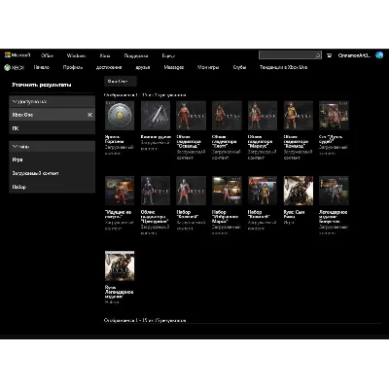
Task: Open the Messages tab
Action: 174,67
